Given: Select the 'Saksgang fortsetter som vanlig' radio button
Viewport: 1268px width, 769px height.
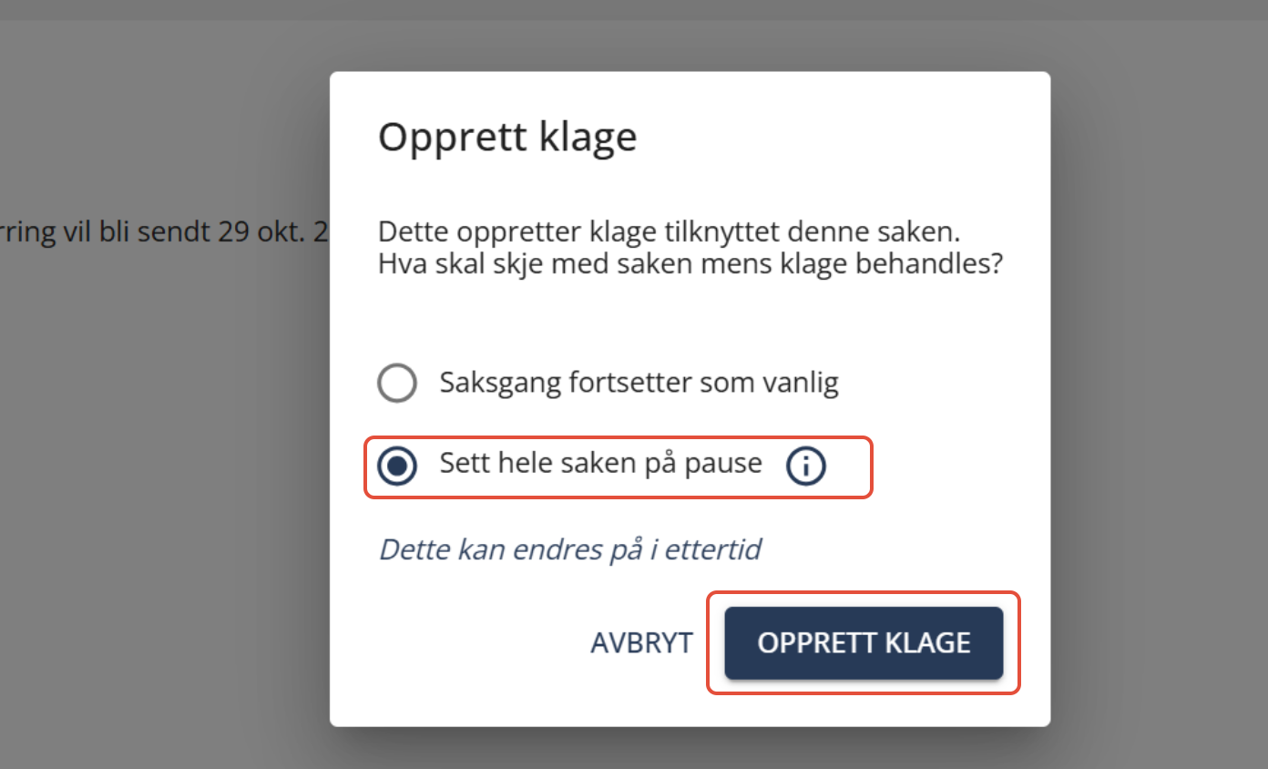Looking at the screenshot, I should pyautogui.click(x=397, y=383).
